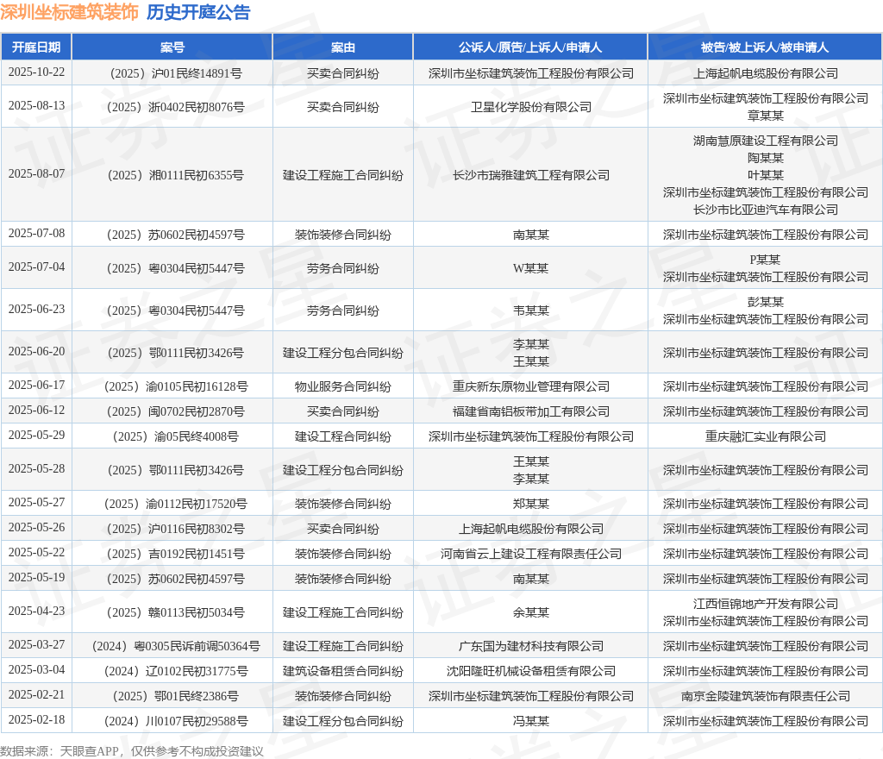Select the date cell 2025-07-04
The width and height of the screenshot is (883, 759).
pyautogui.click(x=36, y=267)
